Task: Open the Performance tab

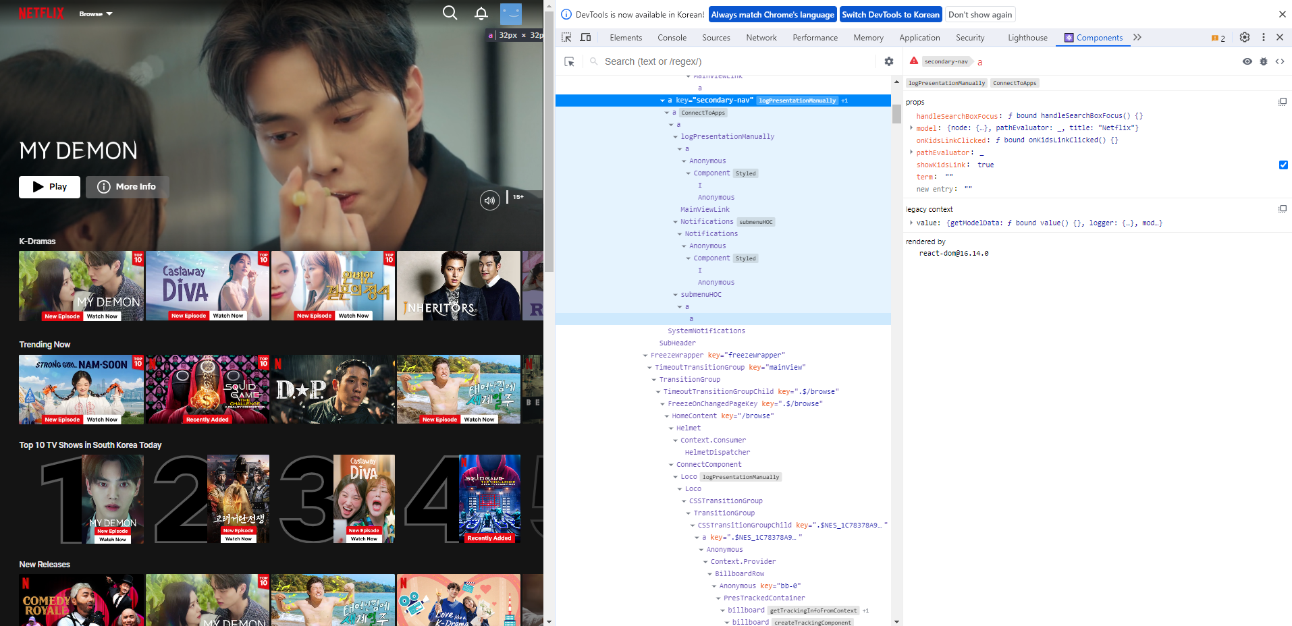Action: pyautogui.click(x=815, y=38)
